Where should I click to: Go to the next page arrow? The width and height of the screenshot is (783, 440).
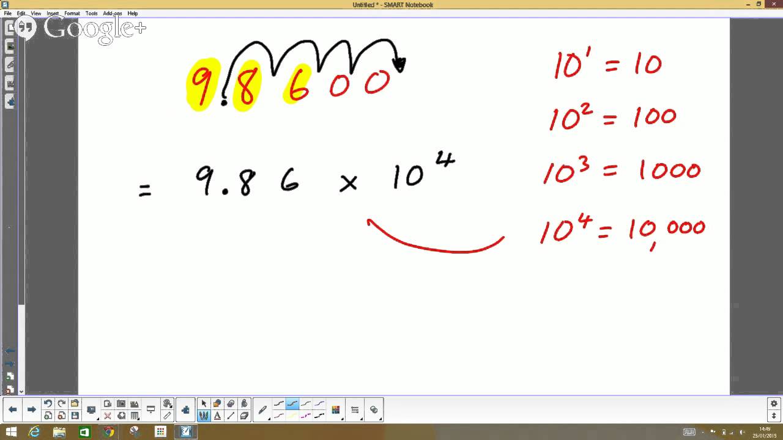point(31,409)
